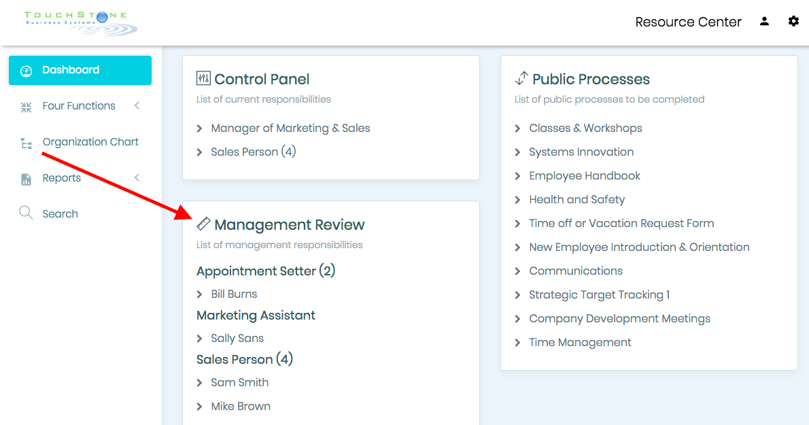Image resolution: width=809 pixels, height=425 pixels.
Task: Click the Control Panel sliders icon
Action: click(x=203, y=78)
